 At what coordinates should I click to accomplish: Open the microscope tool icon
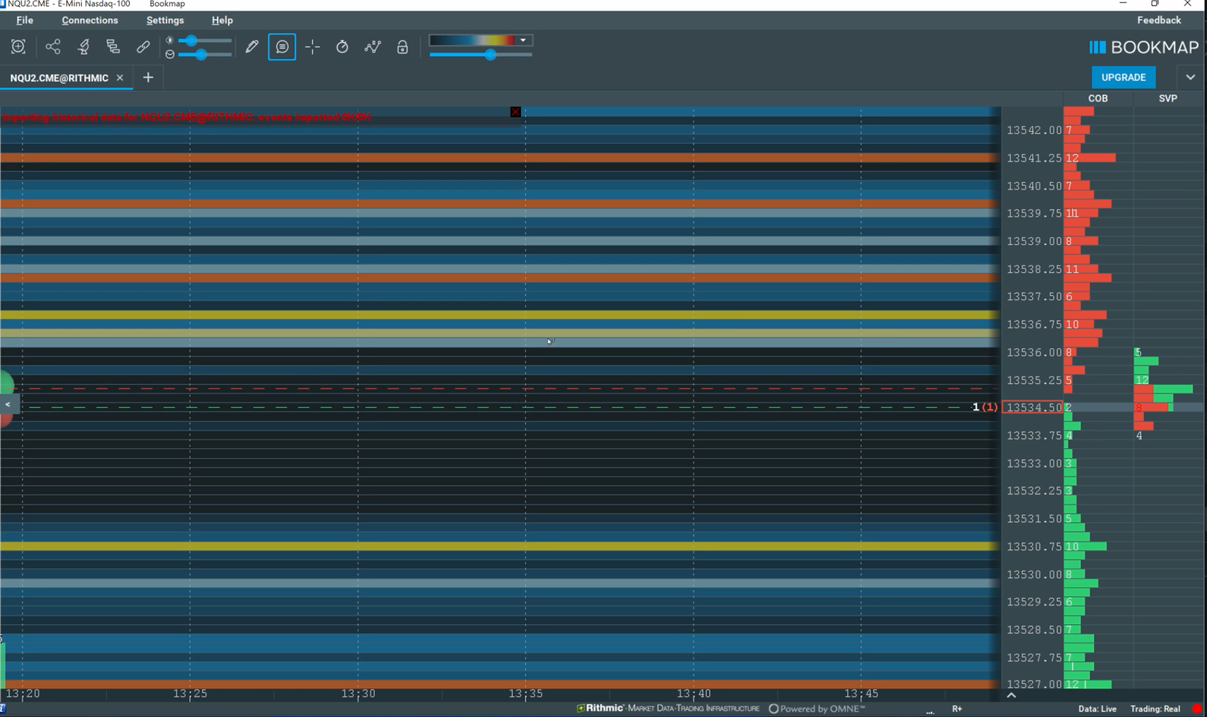pyautogui.click(x=83, y=47)
